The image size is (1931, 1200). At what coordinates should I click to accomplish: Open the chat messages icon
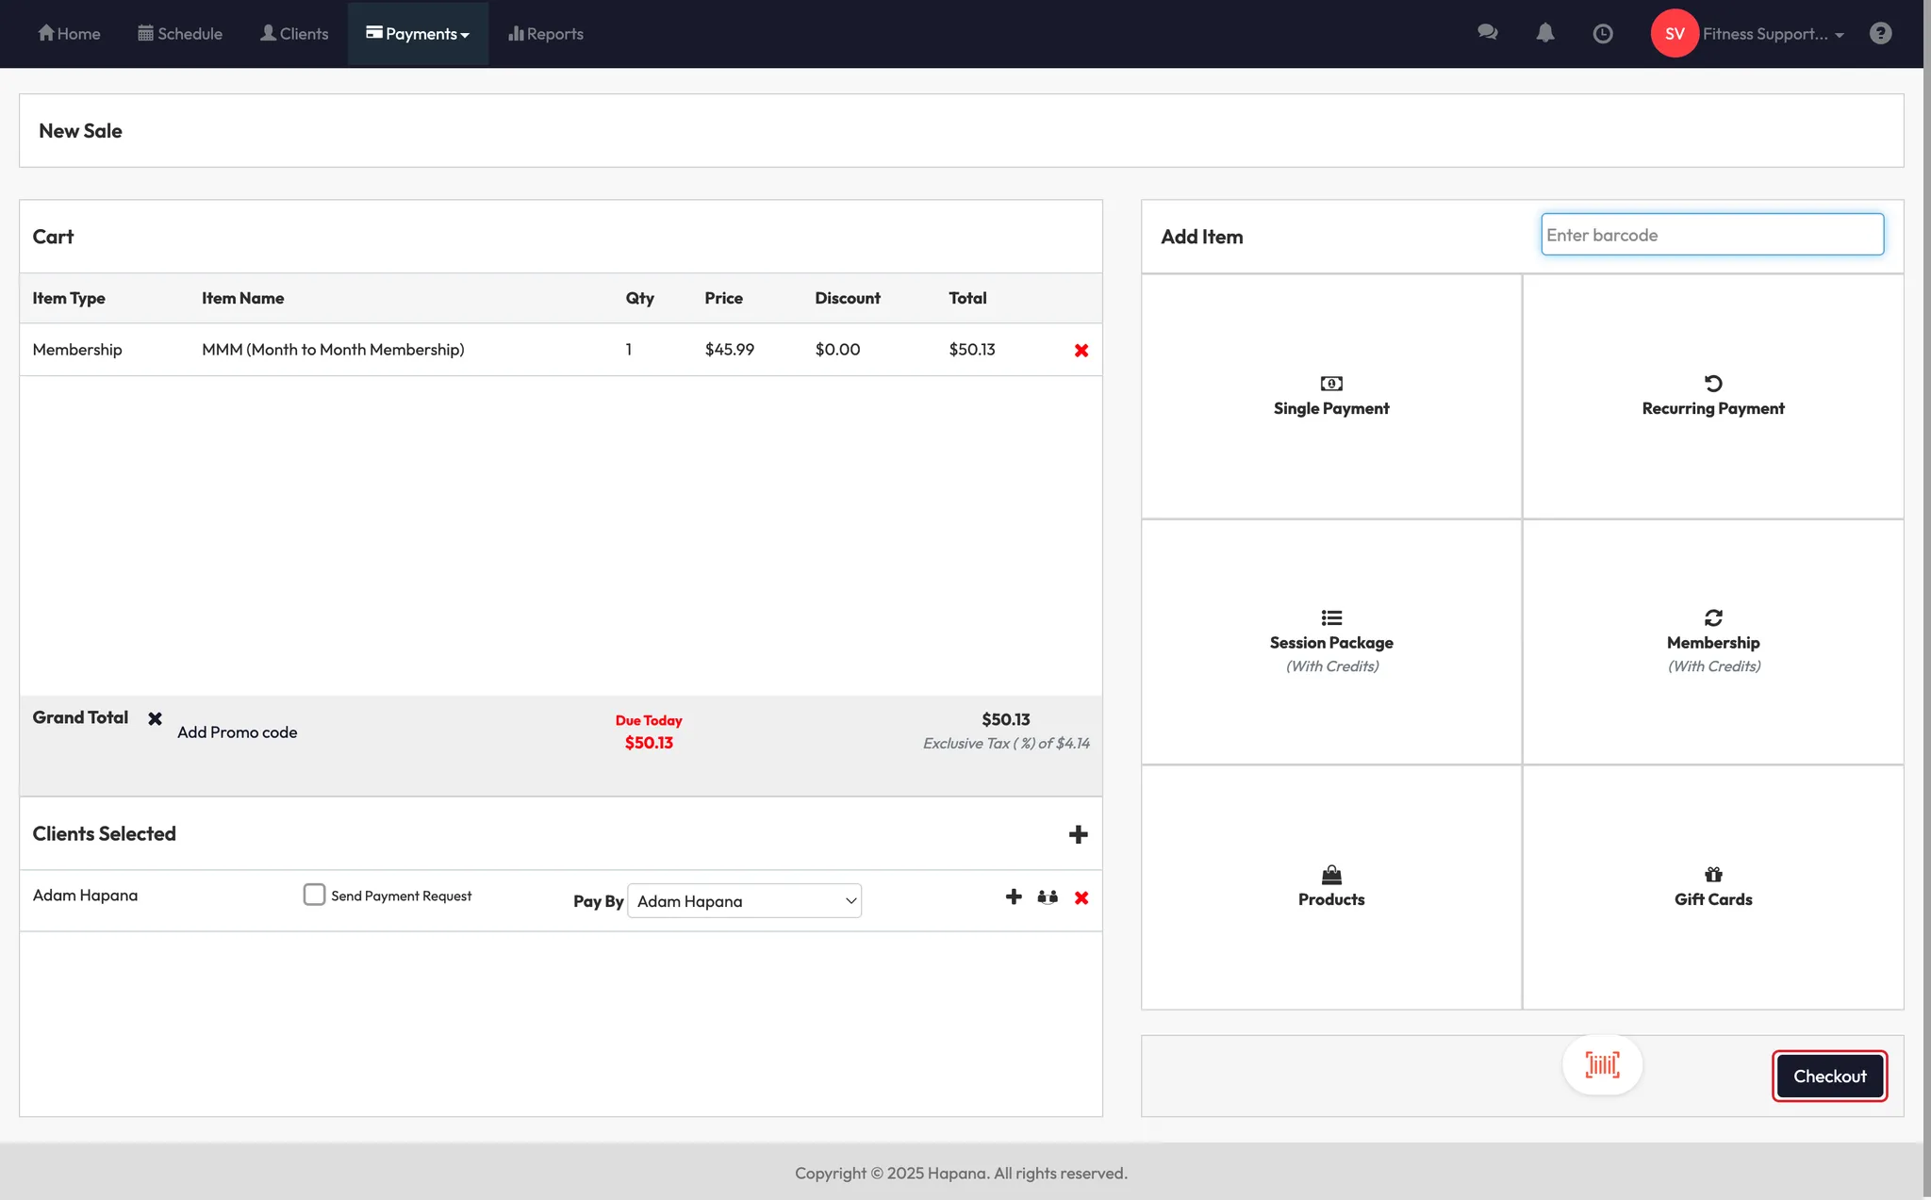(x=1487, y=33)
